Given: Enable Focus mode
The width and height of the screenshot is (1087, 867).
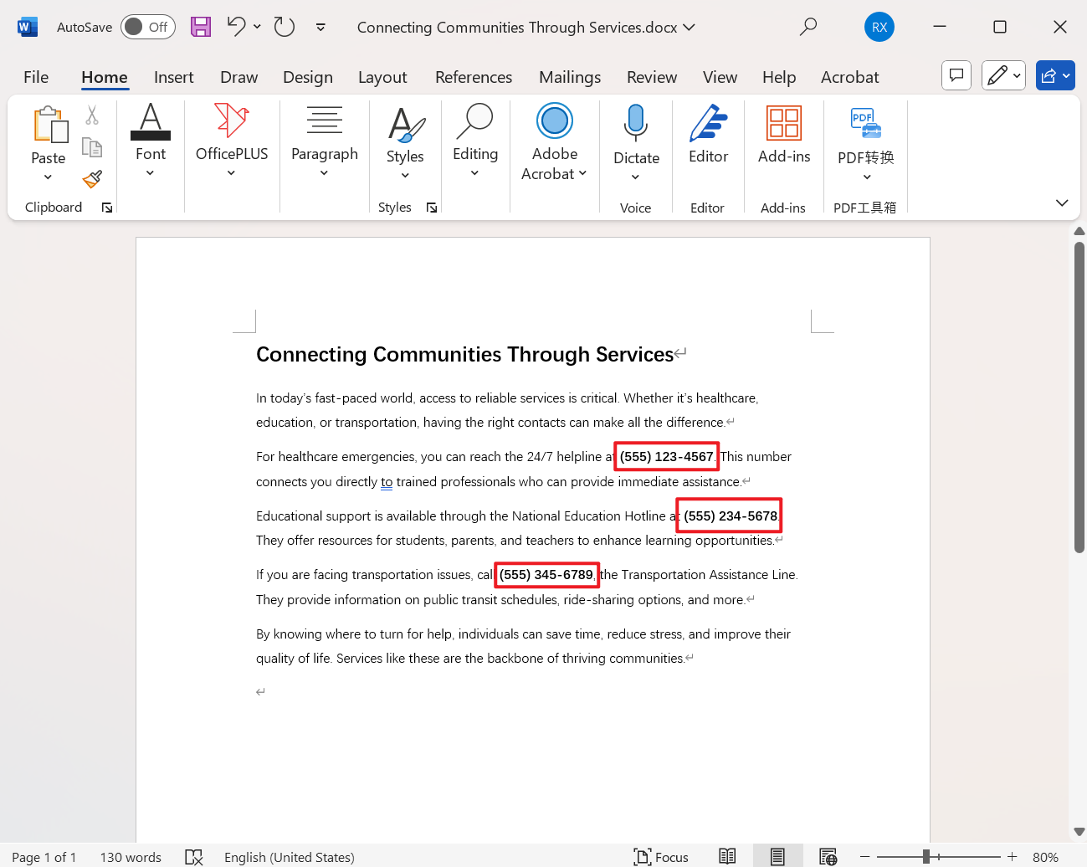Looking at the screenshot, I should (x=661, y=856).
